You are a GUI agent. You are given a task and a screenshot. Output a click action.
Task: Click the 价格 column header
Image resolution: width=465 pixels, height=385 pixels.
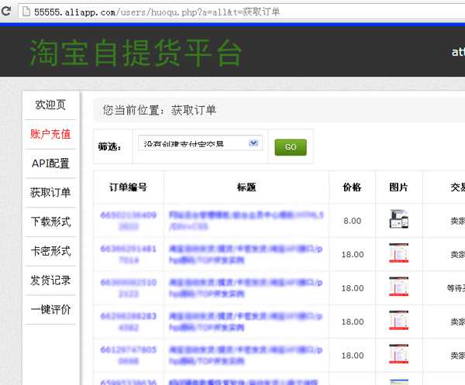pos(352,187)
